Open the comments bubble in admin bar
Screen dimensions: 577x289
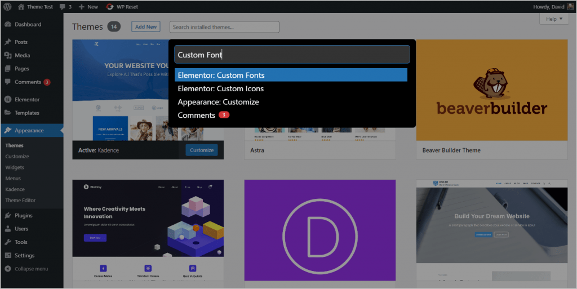pyautogui.click(x=65, y=7)
